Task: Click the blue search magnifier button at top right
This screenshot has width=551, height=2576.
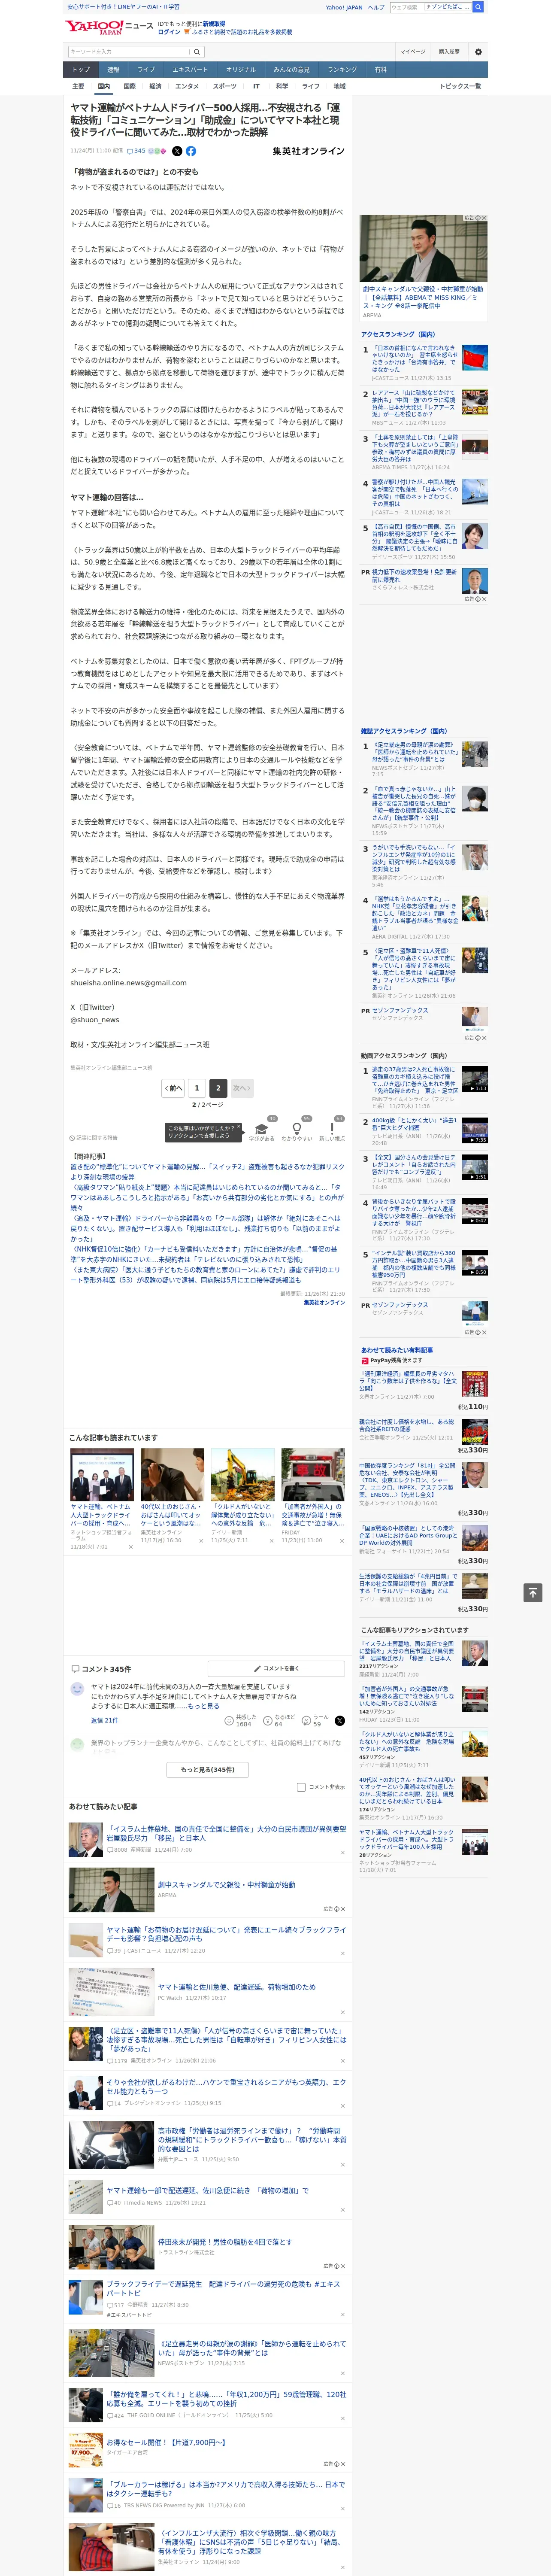Action: (x=478, y=7)
